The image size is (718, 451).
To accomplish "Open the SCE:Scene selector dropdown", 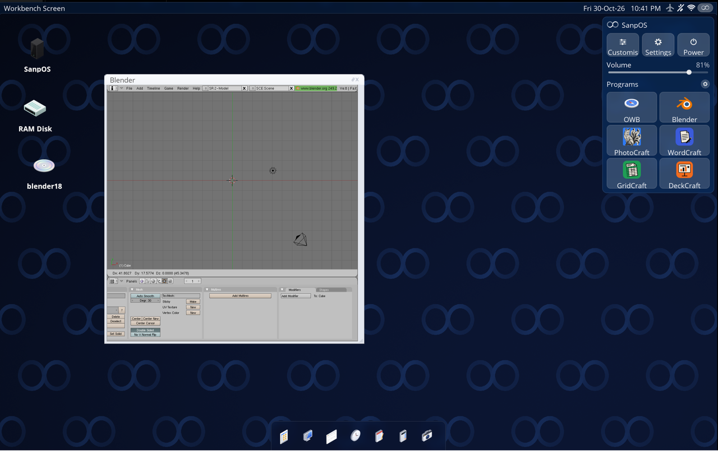I will click(252, 89).
